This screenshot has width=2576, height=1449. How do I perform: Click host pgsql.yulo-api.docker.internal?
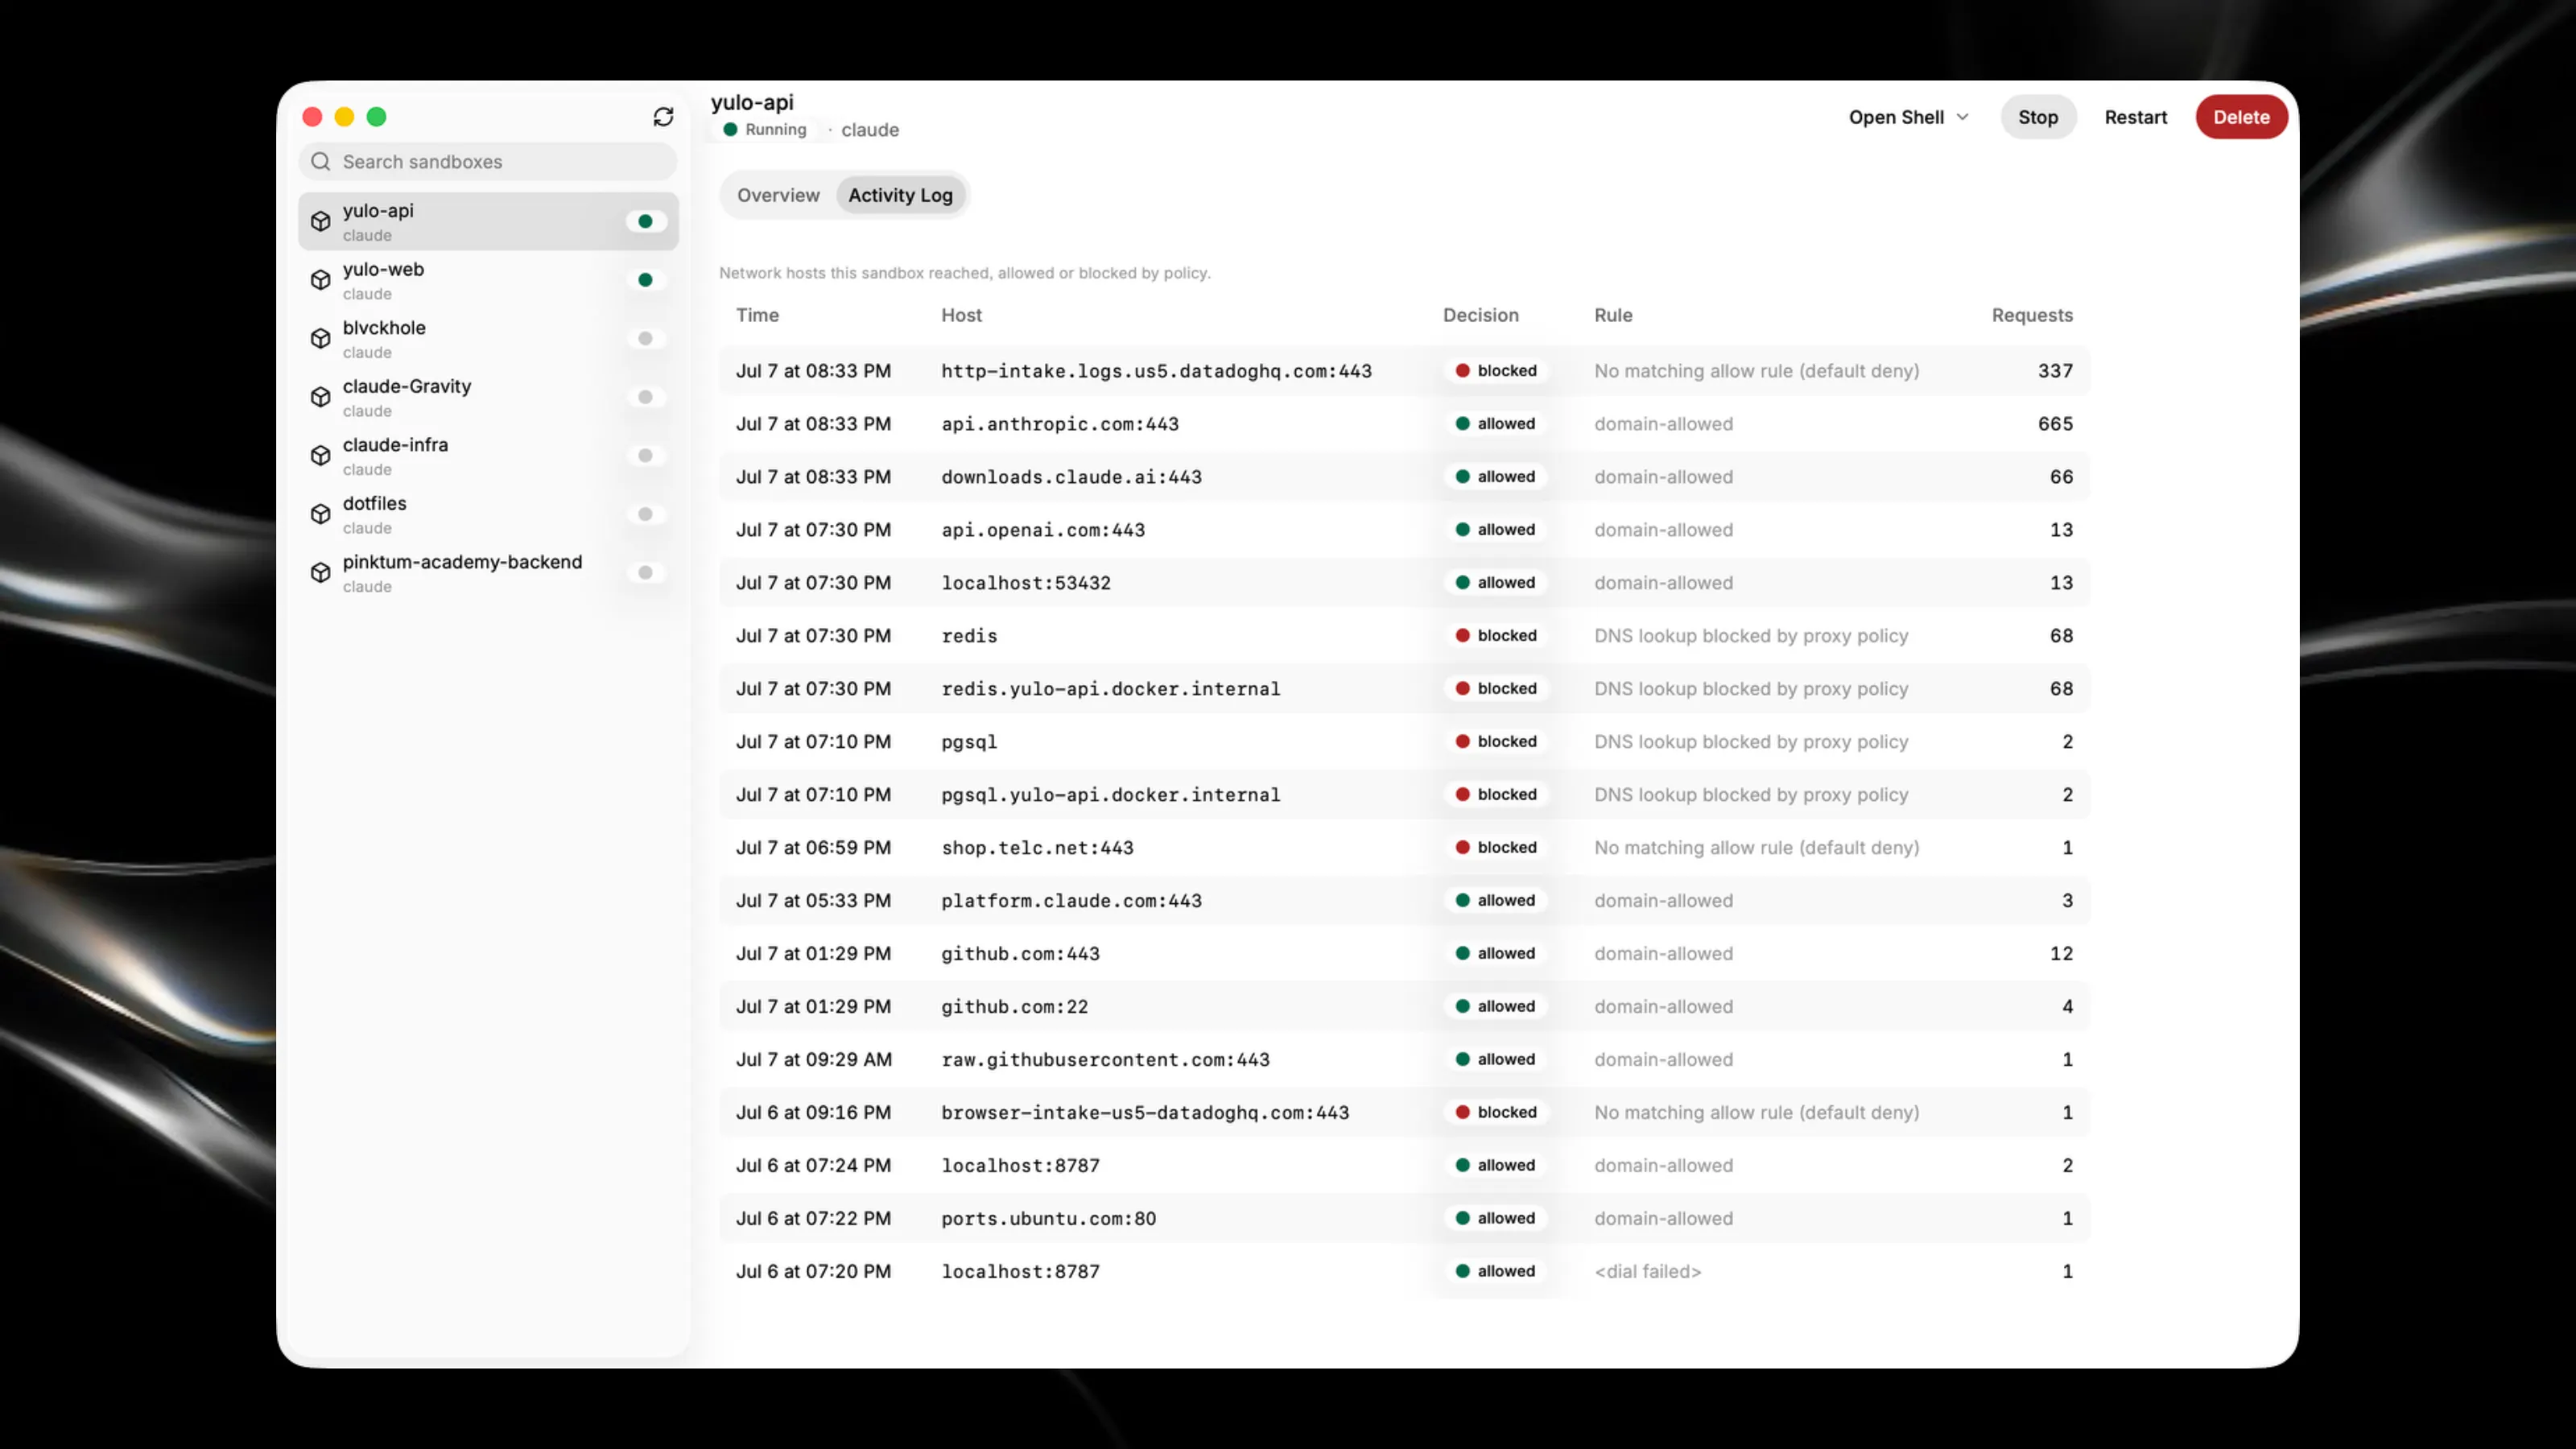tap(1110, 795)
